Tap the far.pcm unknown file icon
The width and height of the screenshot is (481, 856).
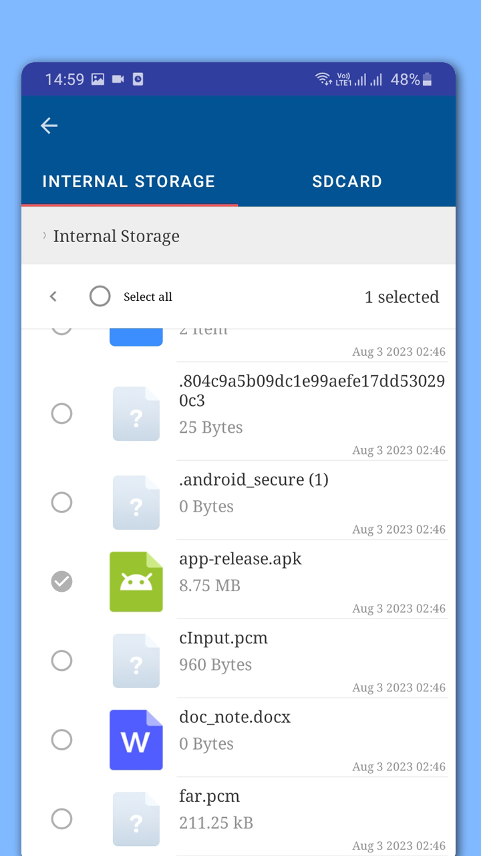(136, 819)
